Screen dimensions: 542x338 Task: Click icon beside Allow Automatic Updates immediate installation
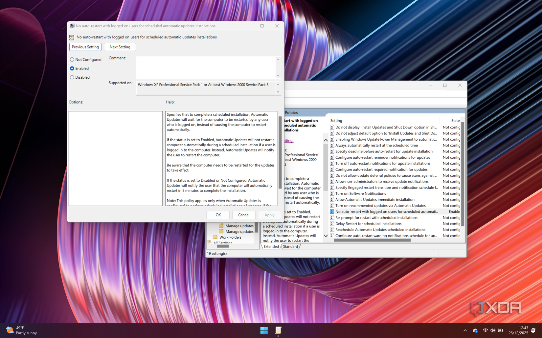coord(332,199)
